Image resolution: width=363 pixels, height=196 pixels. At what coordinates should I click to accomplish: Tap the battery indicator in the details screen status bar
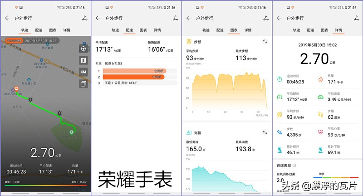tap(345, 8)
